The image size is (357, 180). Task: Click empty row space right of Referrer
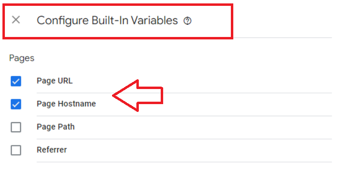click(199, 150)
